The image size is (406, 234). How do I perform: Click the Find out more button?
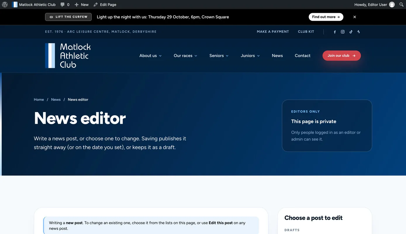326,17
